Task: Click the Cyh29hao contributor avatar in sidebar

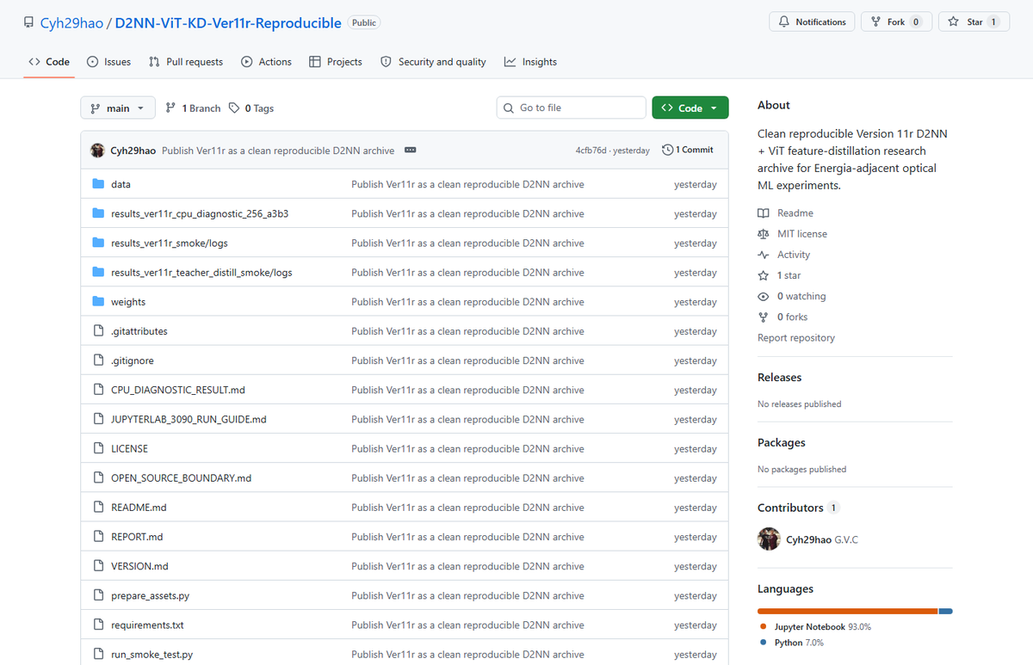Action: [x=769, y=539]
